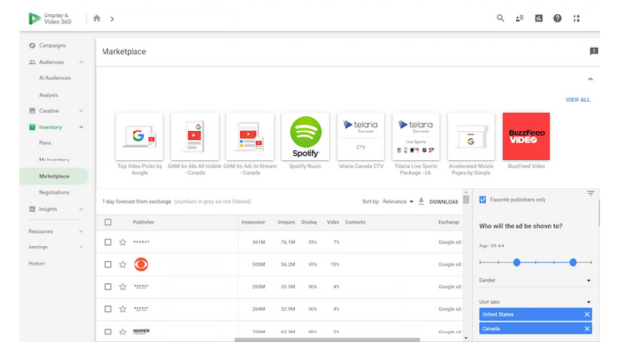The width and height of the screenshot is (619, 348).
Task: Collapse the Inventory section chevron
Action: [81, 127]
